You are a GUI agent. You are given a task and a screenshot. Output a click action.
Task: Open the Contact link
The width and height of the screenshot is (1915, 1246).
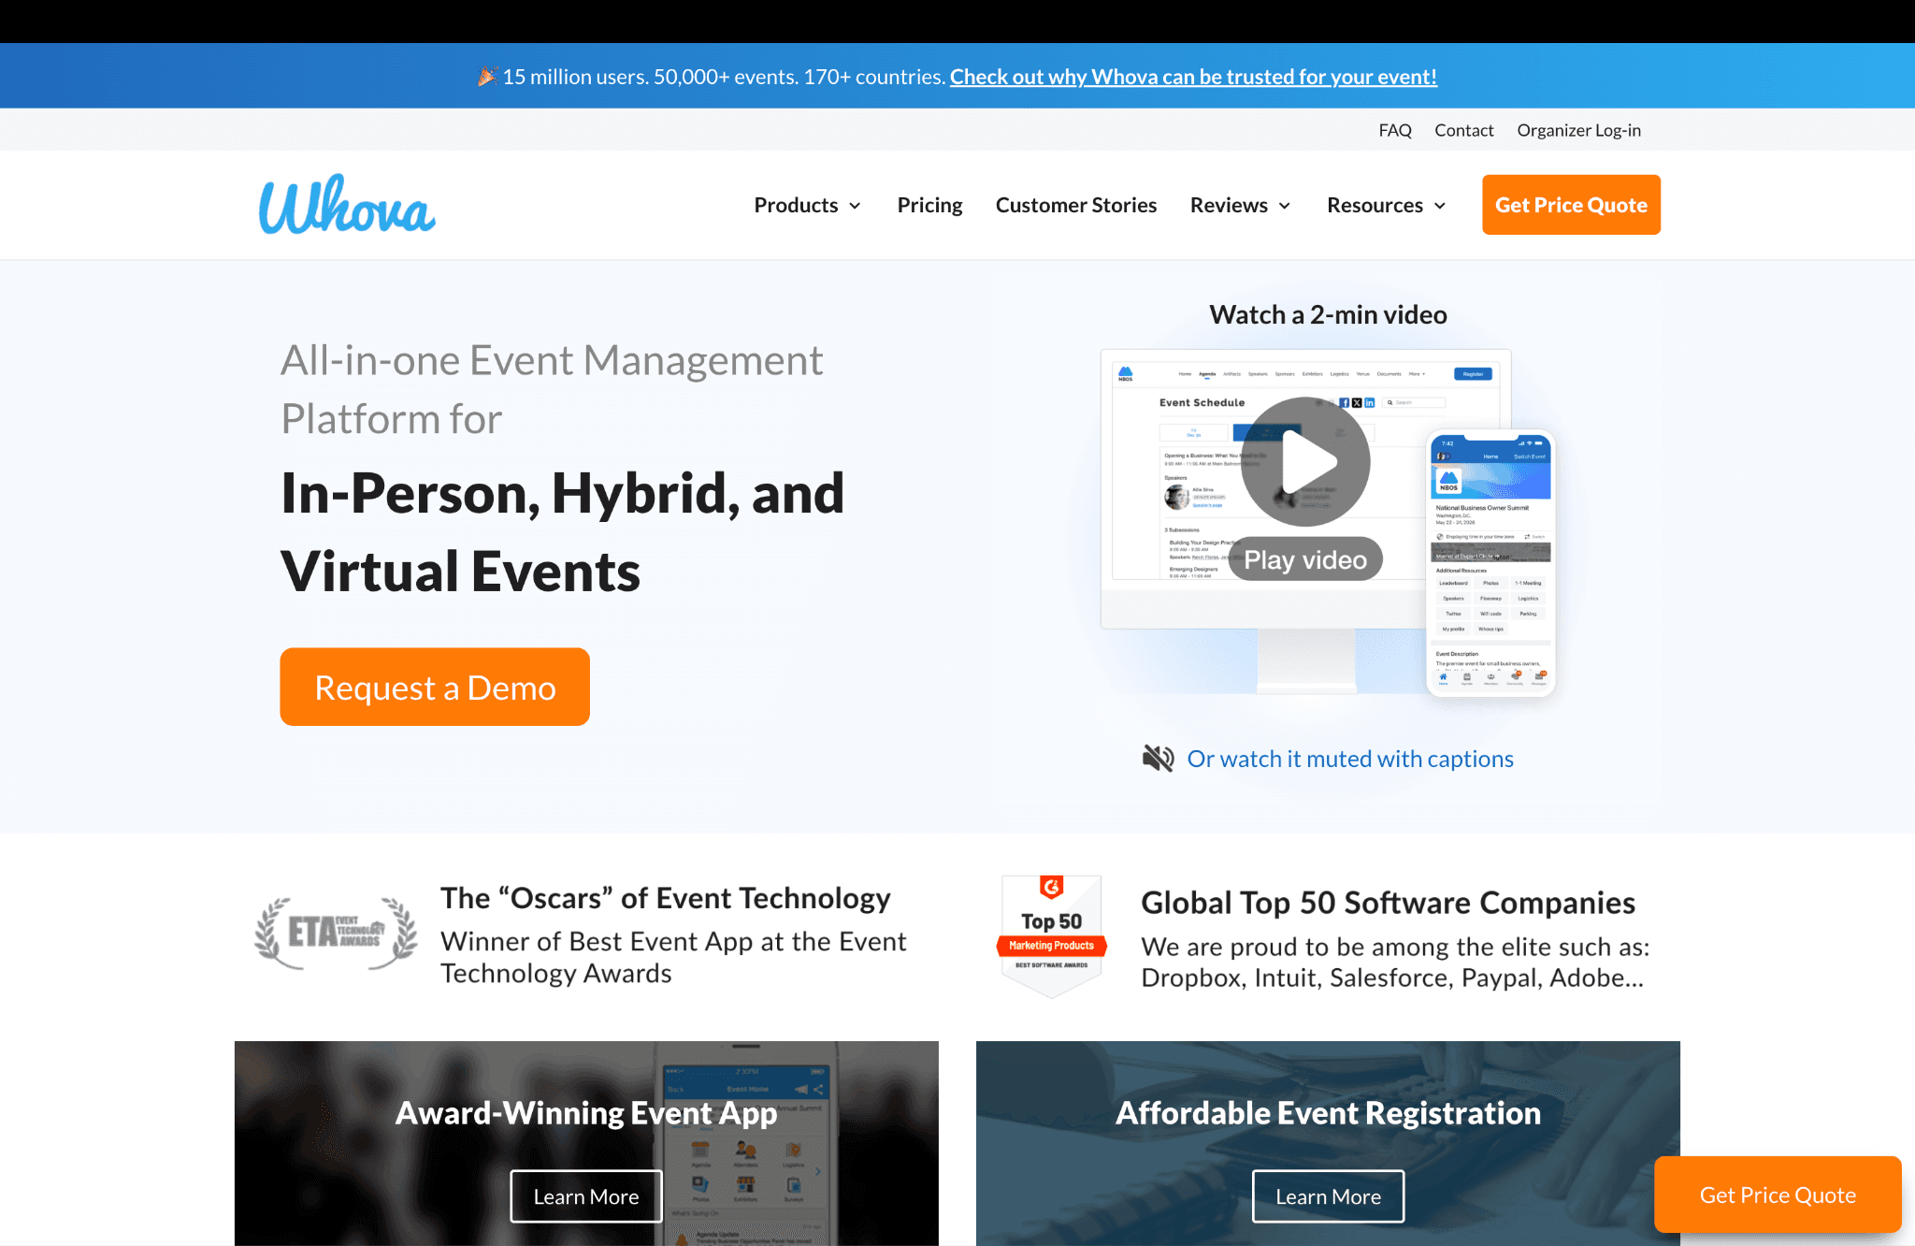(1464, 130)
